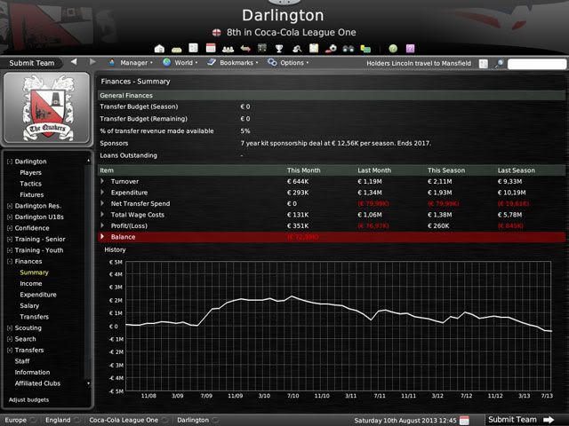Viewport: 569px width, 426px height.
Task: Open the tactics board icon
Action: click(x=262, y=48)
